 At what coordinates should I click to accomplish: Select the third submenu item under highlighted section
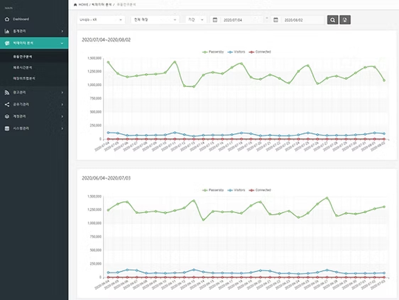[x=22, y=78]
